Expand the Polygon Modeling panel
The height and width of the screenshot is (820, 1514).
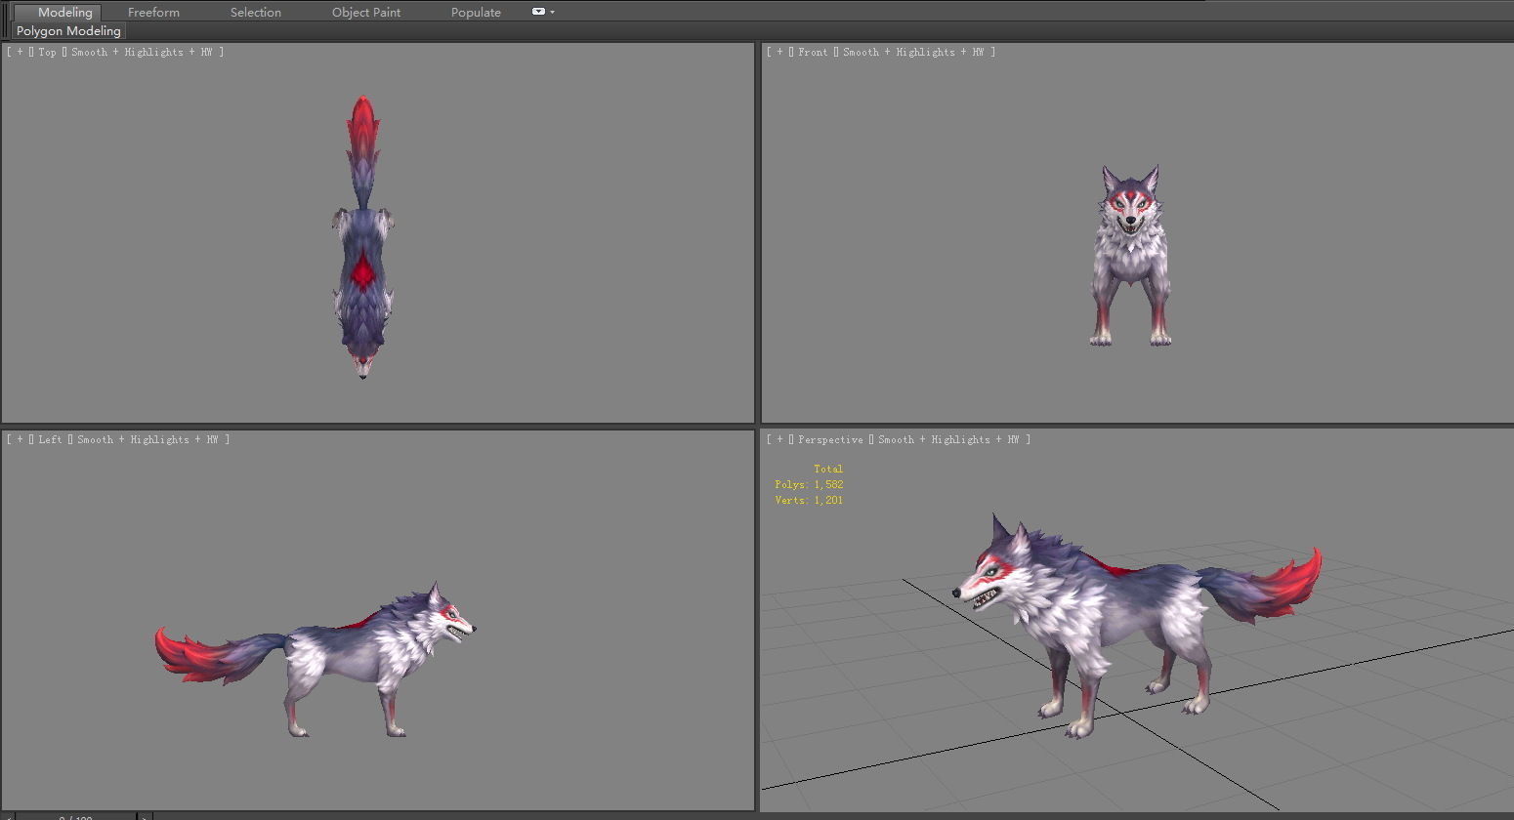tap(67, 30)
